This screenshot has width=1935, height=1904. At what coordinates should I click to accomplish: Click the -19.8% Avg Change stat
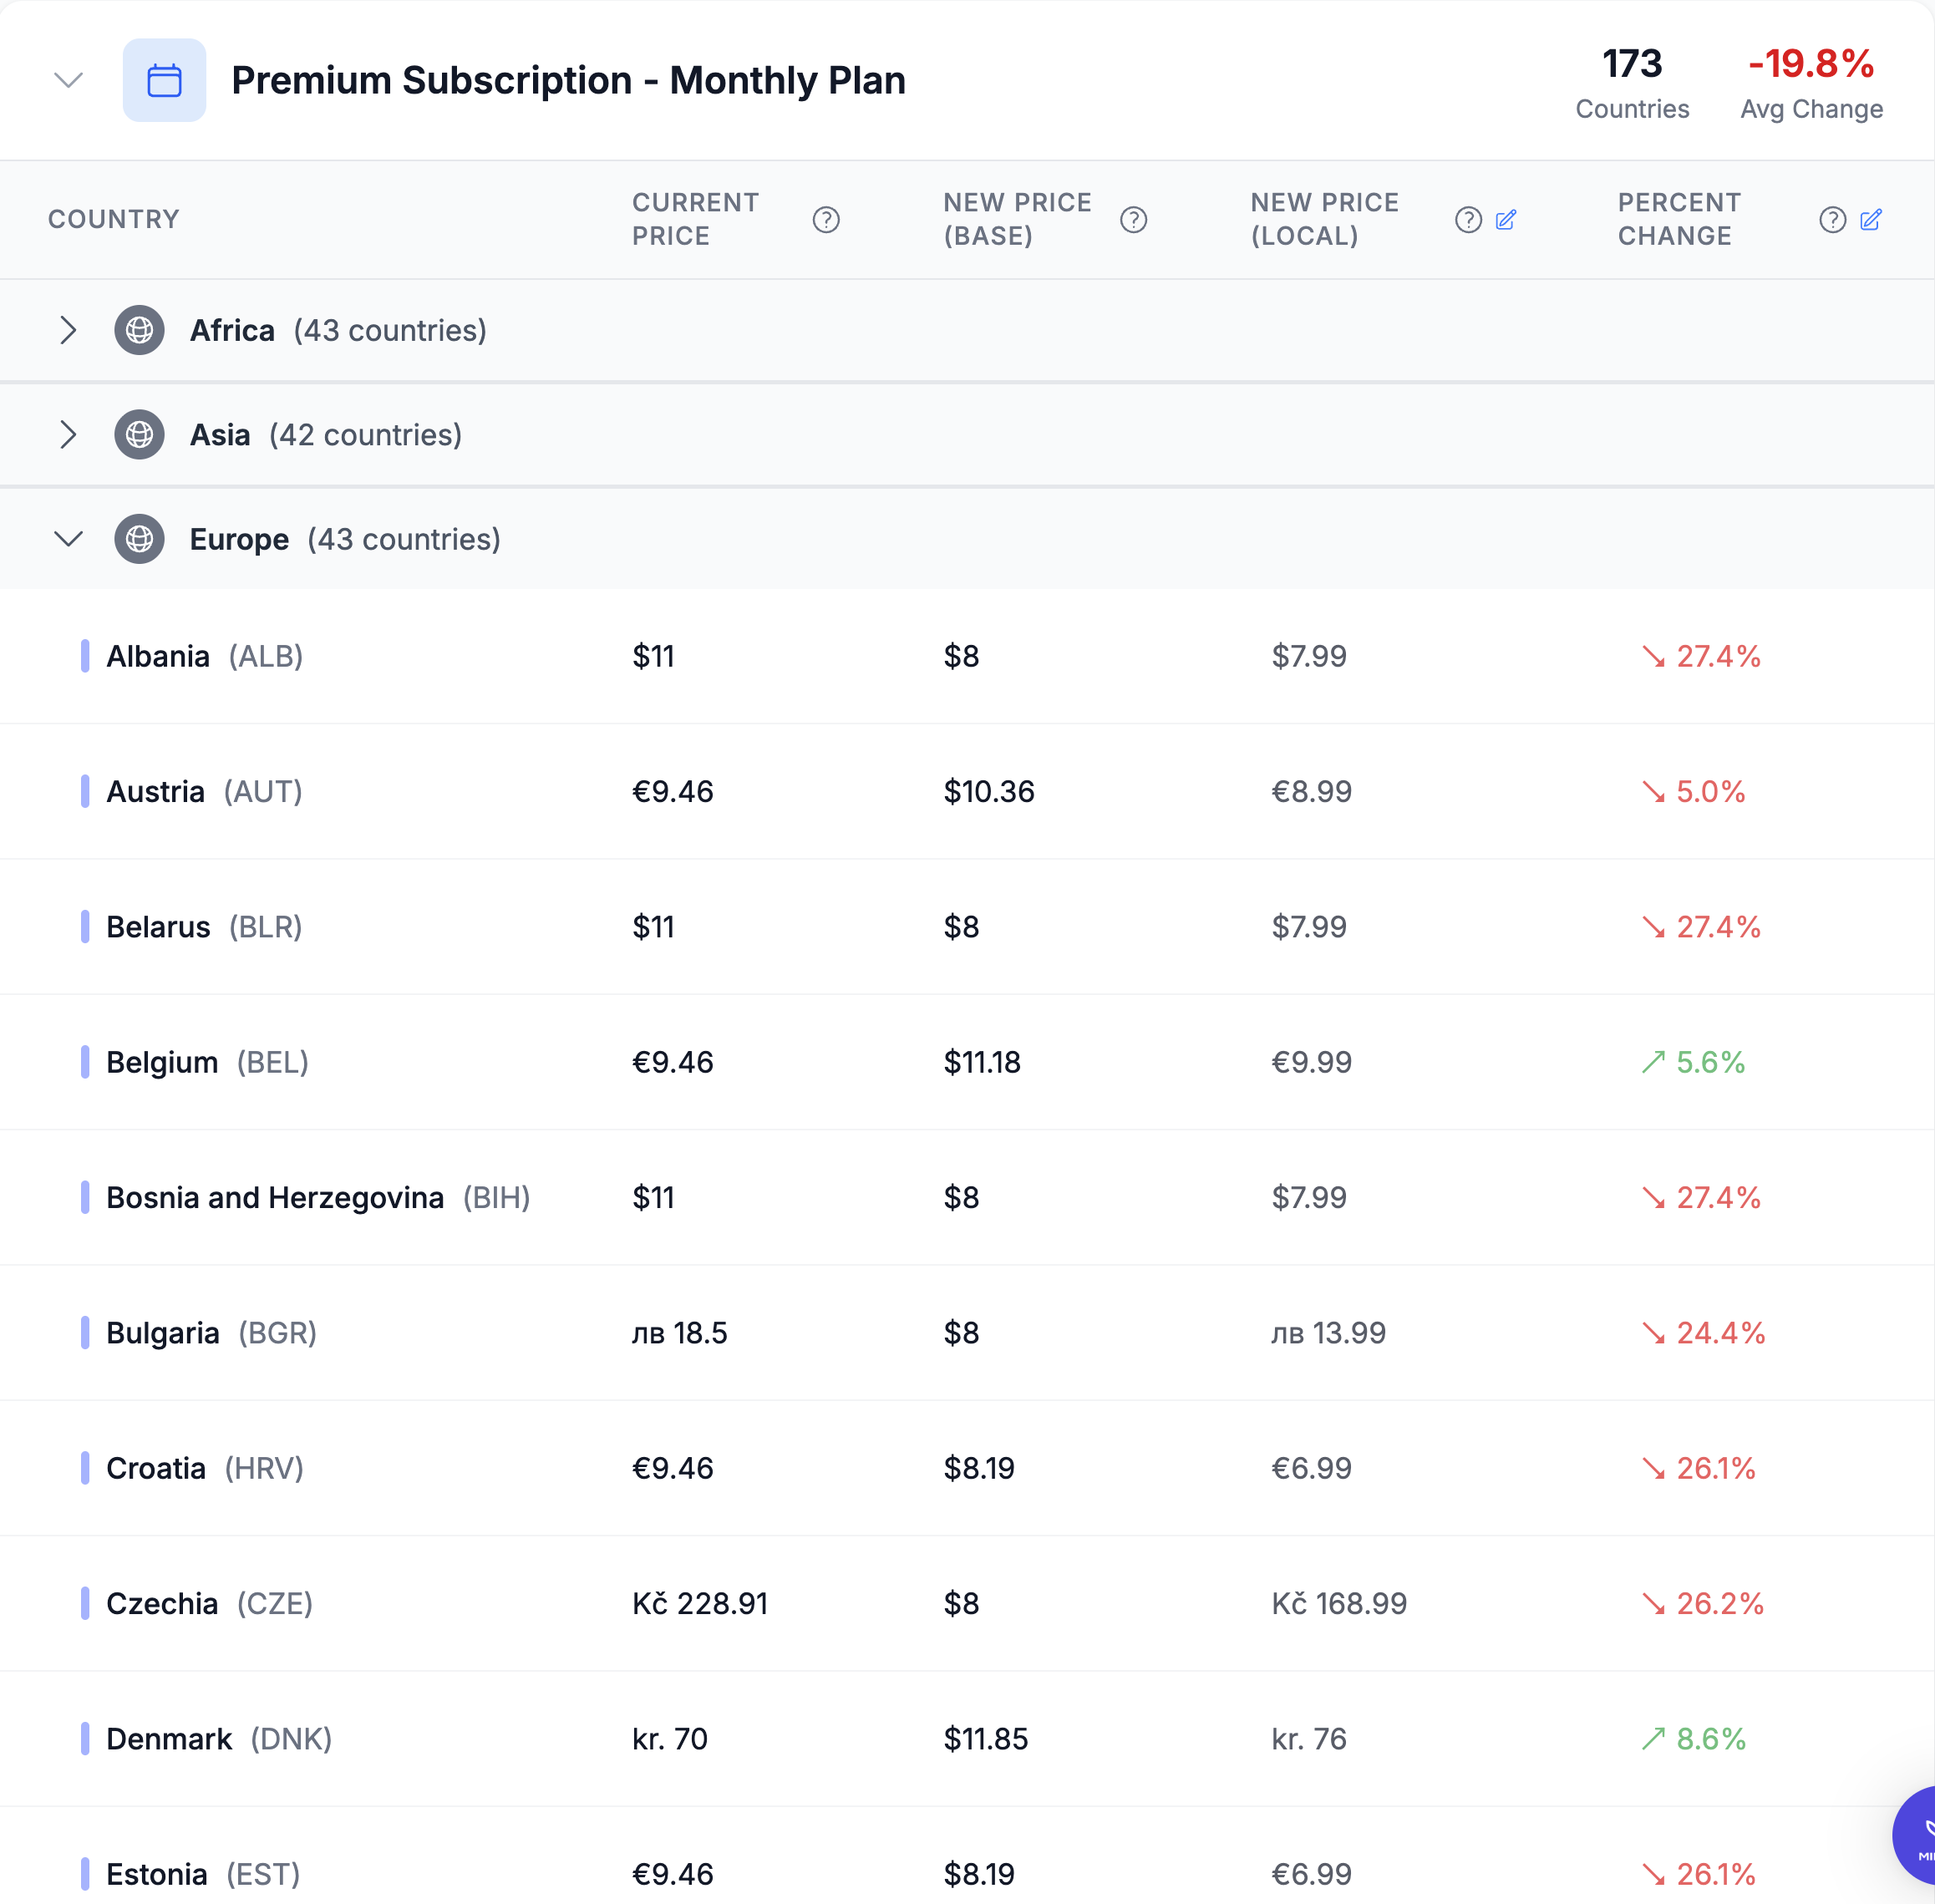[1810, 64]
